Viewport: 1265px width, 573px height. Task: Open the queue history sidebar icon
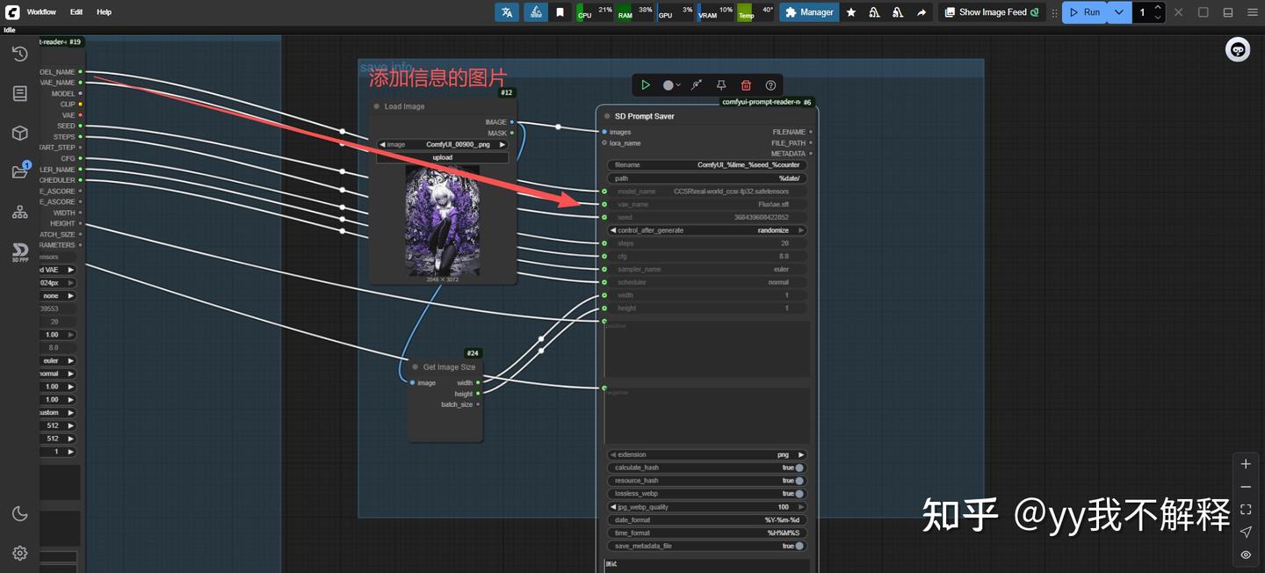19,54
